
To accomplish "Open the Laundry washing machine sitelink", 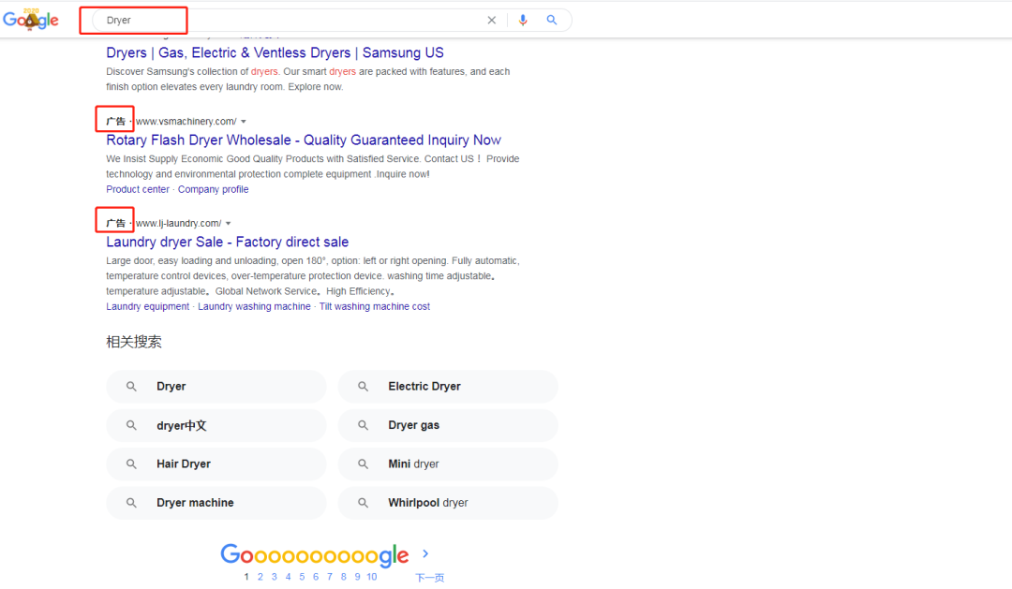I will point(254,306).
